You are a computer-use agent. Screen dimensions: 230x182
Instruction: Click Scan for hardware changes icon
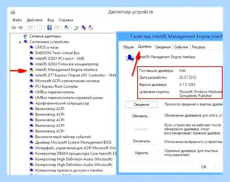[66, 27]
